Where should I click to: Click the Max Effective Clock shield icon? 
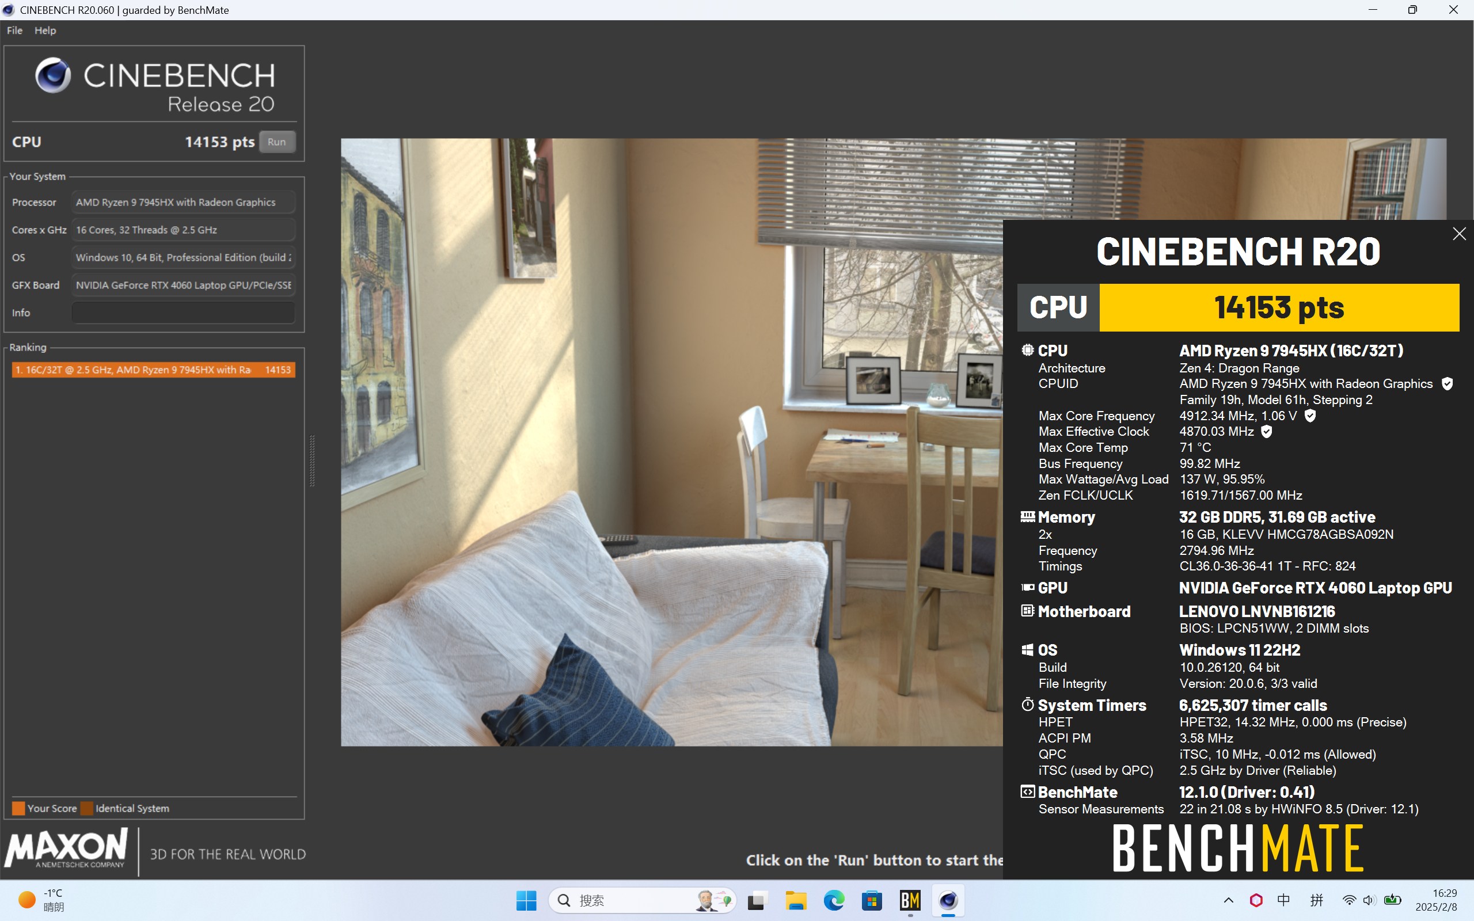tap(1266, 432)
